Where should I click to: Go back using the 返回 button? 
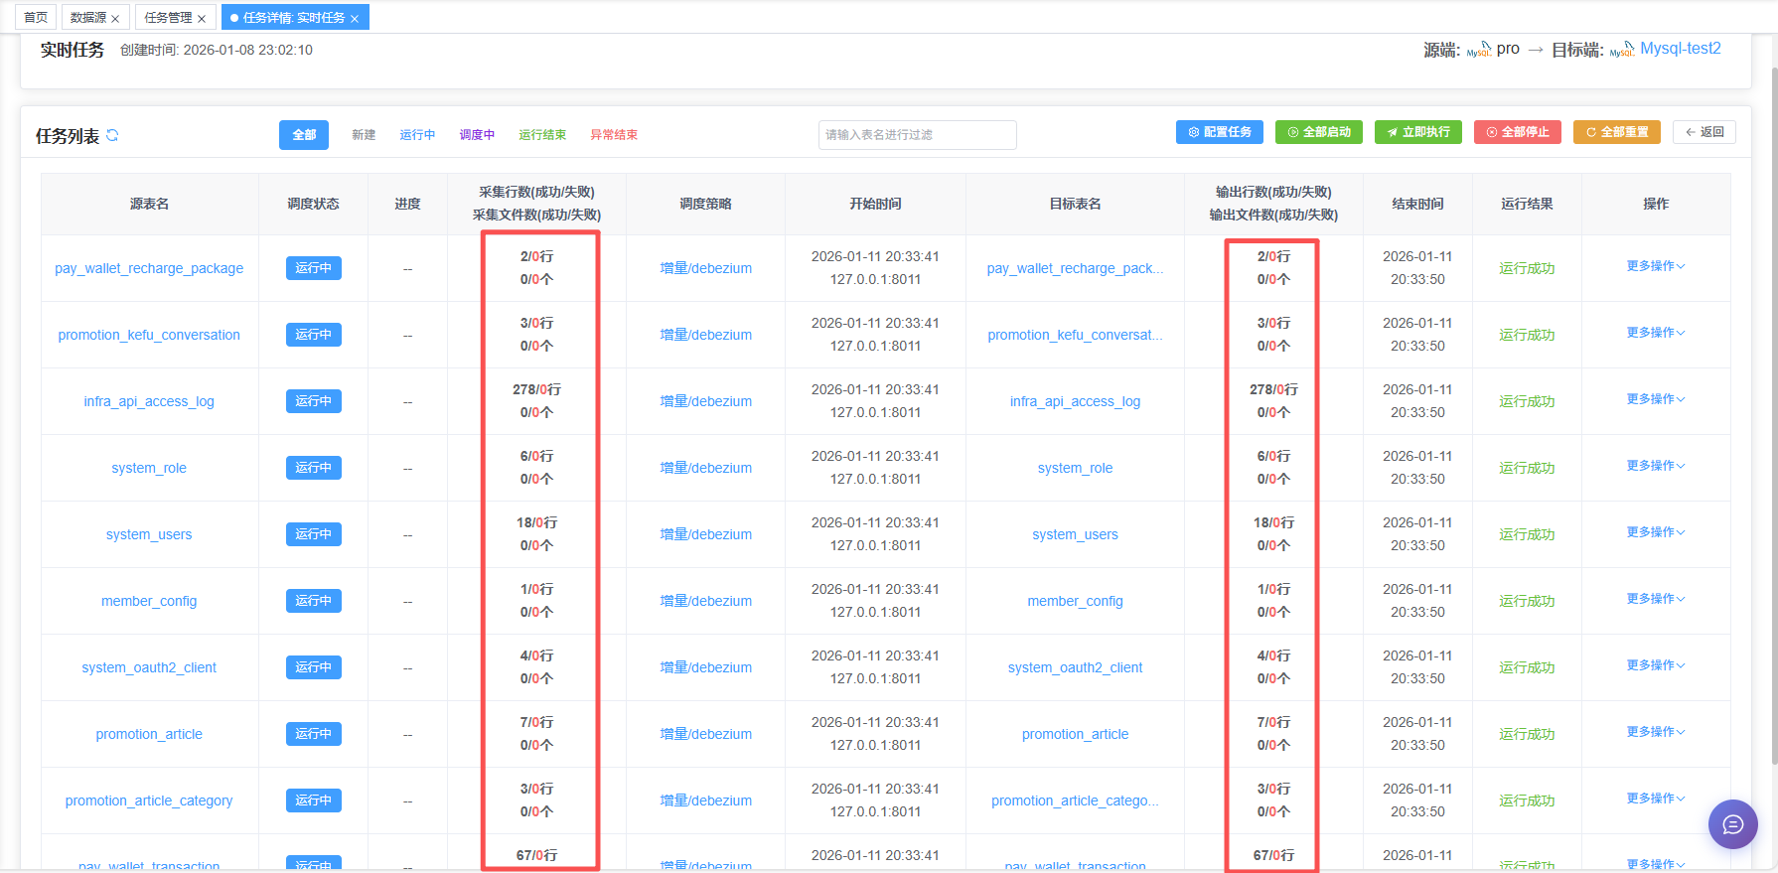coord(1704,132)
